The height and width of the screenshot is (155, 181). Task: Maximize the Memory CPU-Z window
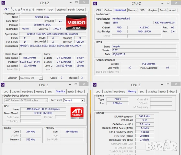[168, 84]
